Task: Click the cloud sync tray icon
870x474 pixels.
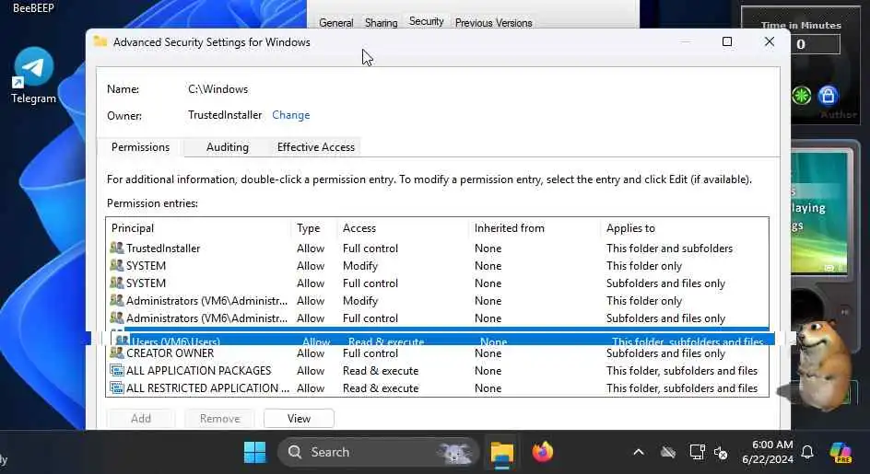Action: 668,453
